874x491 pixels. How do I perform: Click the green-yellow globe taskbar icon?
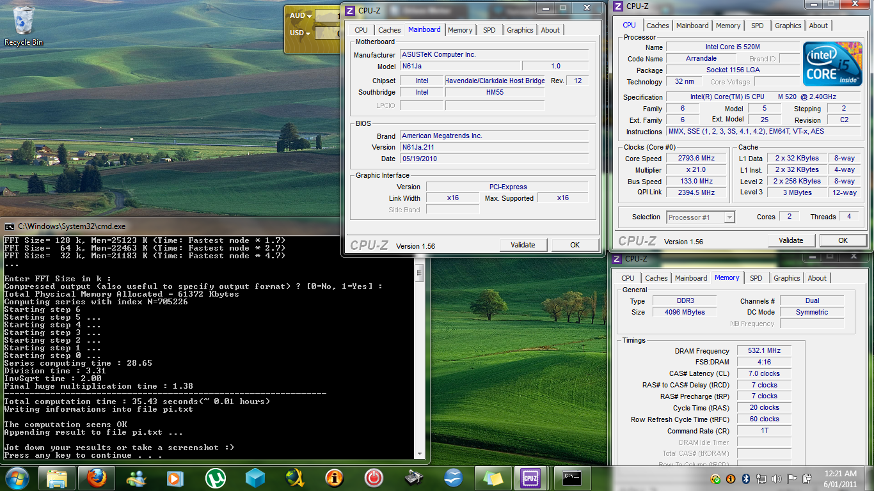tap(295, 478)
